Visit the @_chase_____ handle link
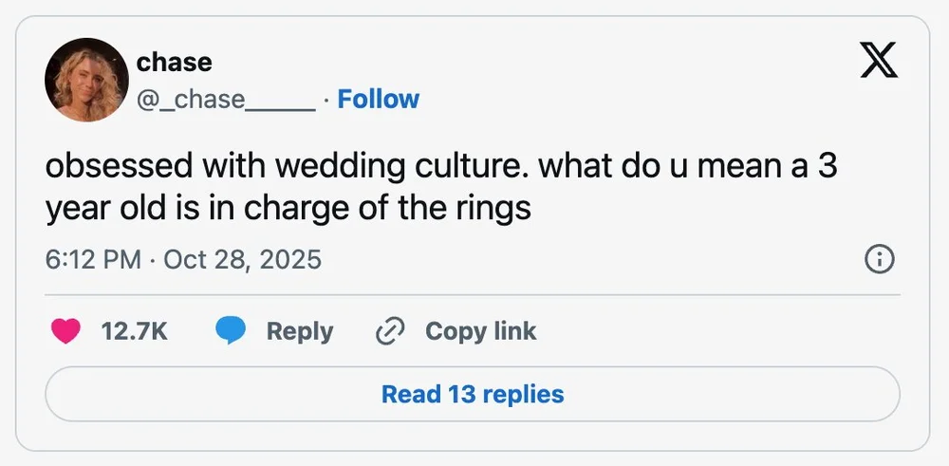The height and width of the screenshot is (466, 949). click(x=226, y=99)
